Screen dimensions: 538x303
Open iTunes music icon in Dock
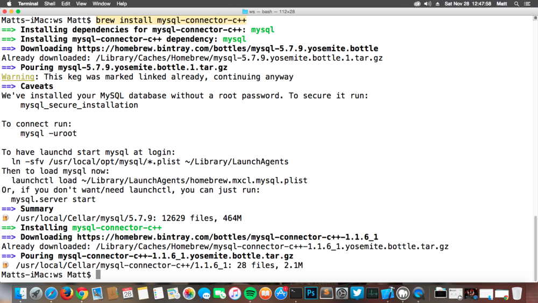point(235,293)
